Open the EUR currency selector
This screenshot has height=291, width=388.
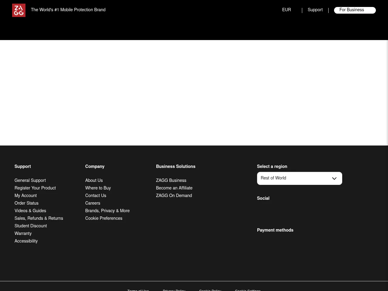coord(286,10)
